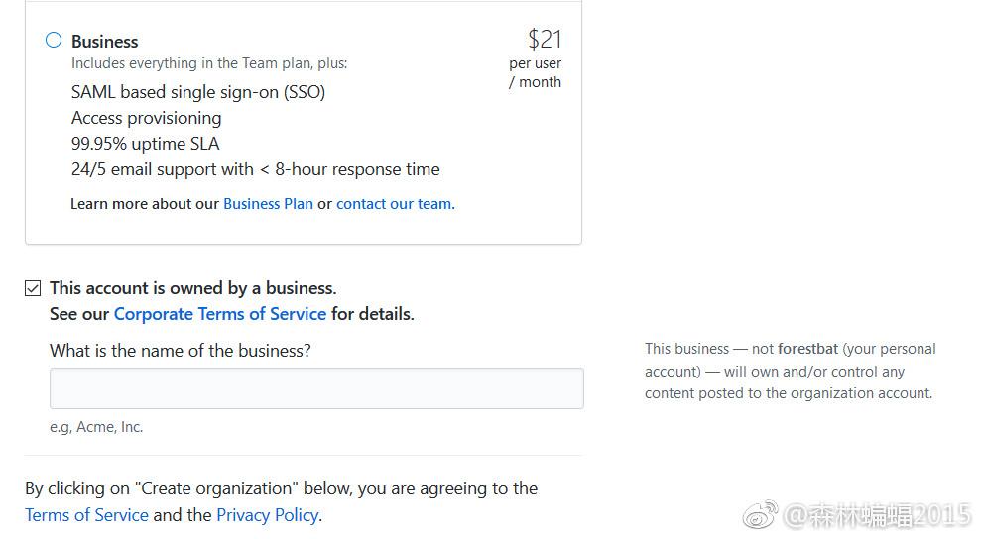This screenshot has width=981, height=539.
Task: Click the "24/5 email support" feature line
Action: 255,169
